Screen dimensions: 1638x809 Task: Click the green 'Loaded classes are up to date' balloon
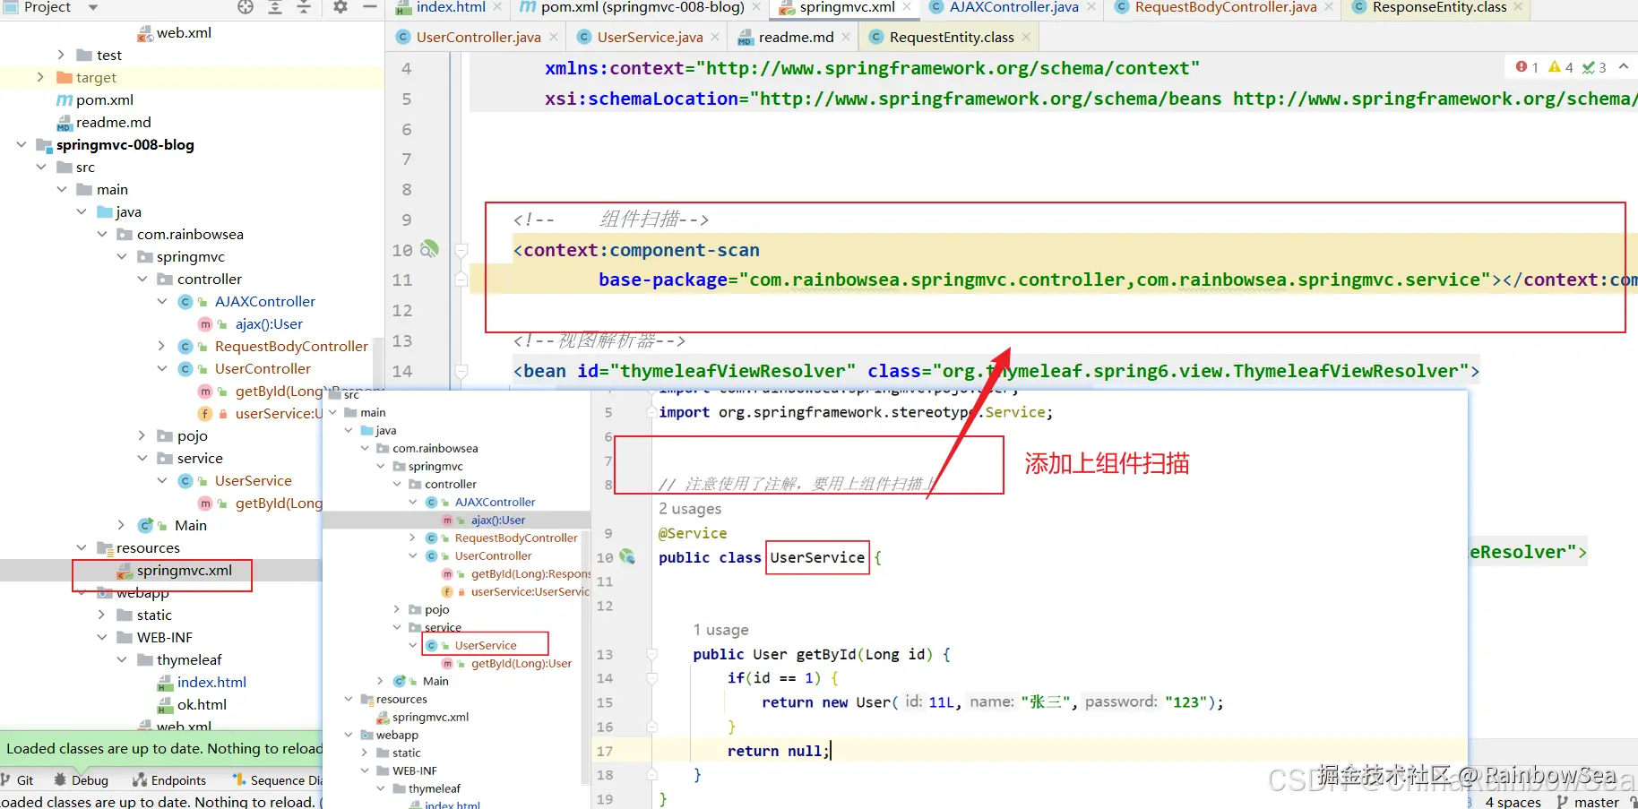pyautogui.click(x=161, y=748)
